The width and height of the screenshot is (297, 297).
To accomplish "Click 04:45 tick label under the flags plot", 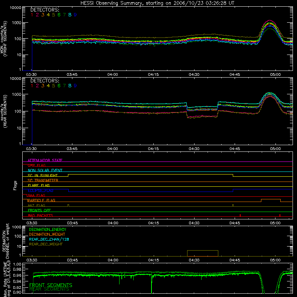I will coord(235,223).
